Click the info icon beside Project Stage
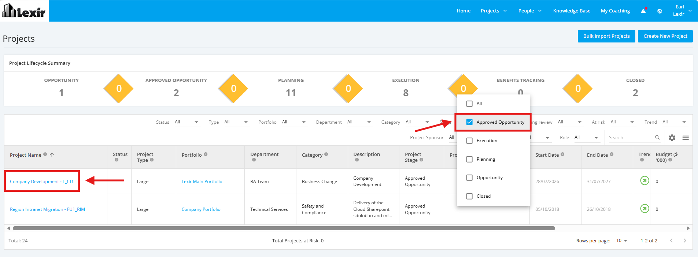This screenshot has height=257, width=698. coord(421,160)
